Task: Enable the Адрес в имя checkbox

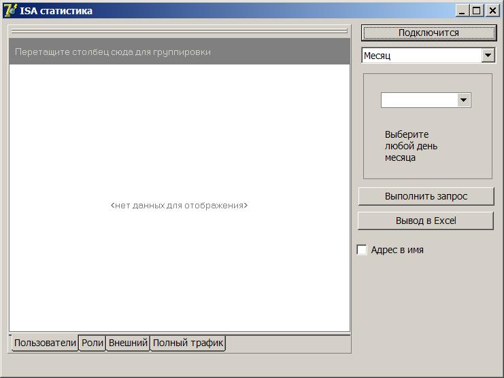Action: (x=362, y=250)
